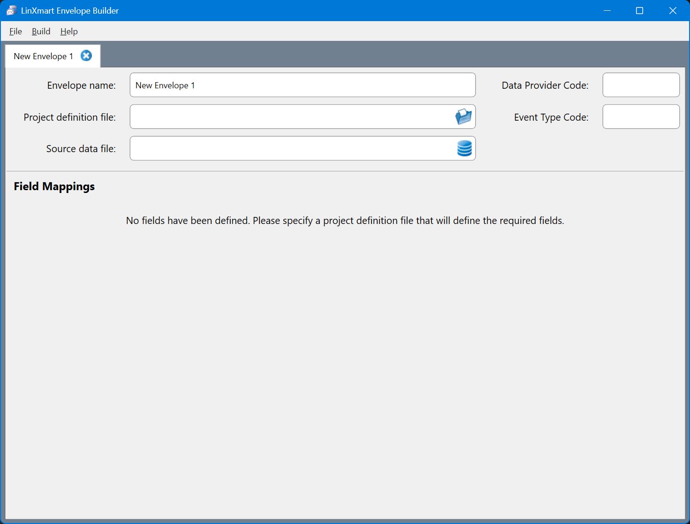Click the Data Provider Code label
This screenshot has height=524, width=690.
(545, 85)
